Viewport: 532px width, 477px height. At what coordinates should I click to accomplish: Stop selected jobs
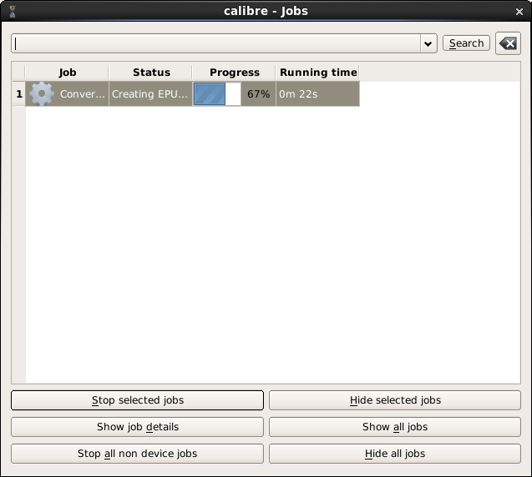click(138, 400)
